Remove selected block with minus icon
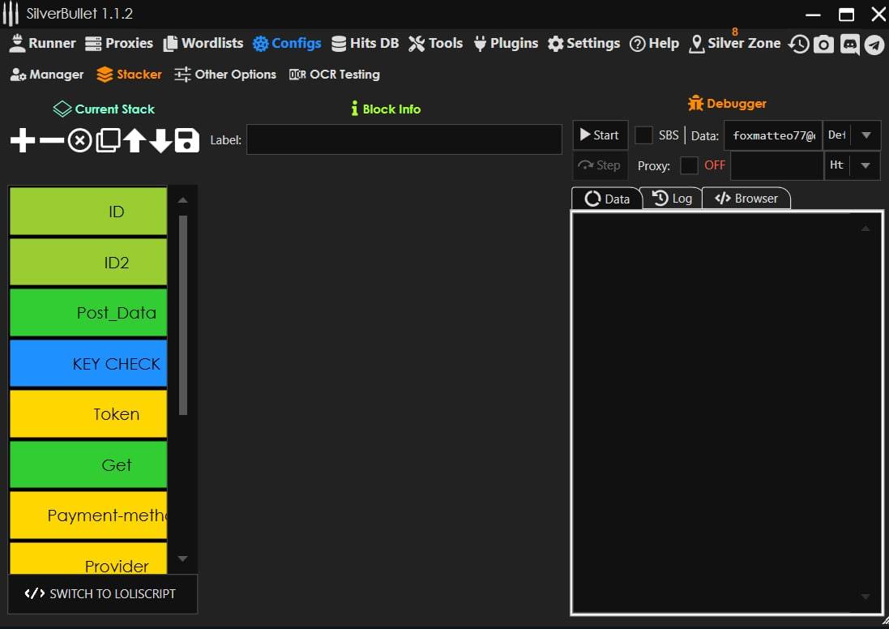This screenshot has height=629, width=889. [52, 140]
